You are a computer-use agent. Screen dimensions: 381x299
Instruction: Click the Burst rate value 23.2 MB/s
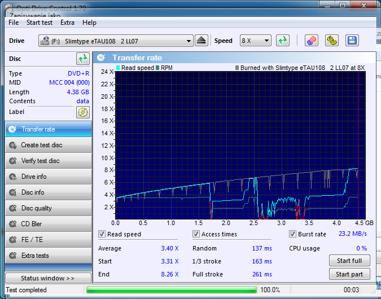point(353,234)
